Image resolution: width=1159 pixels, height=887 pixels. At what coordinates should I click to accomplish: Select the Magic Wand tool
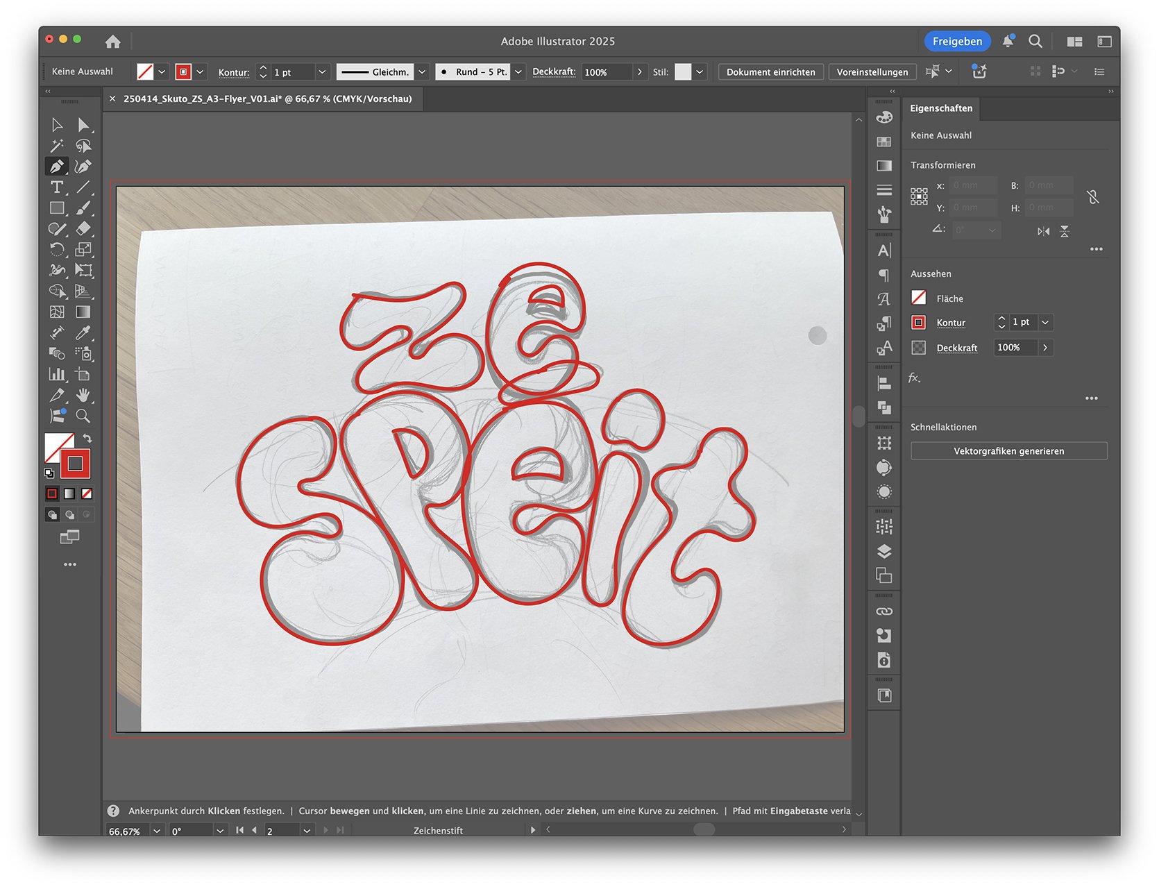(x=57, y=146)
